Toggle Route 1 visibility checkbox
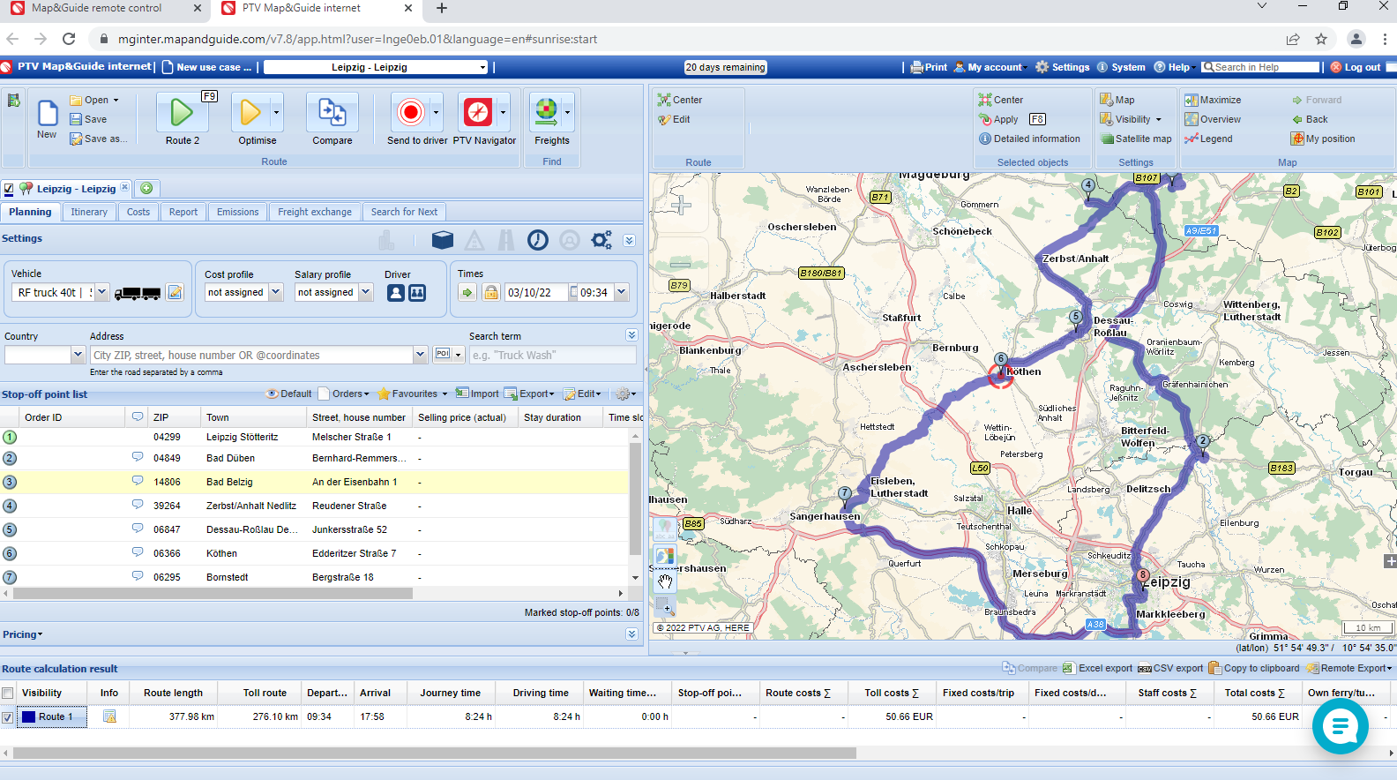Image resolution: width=1397 pixels, height=780 pixels. click(x=8, y=717)
